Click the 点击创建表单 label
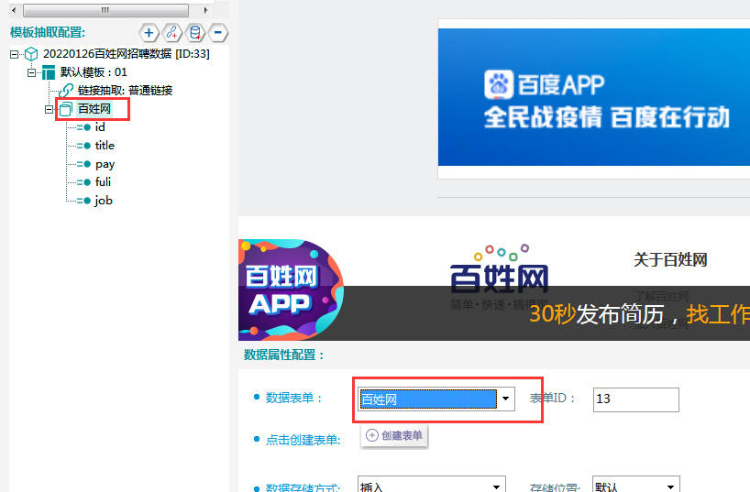This screenshot has height=492, width=750. click(x=303, y=440)
